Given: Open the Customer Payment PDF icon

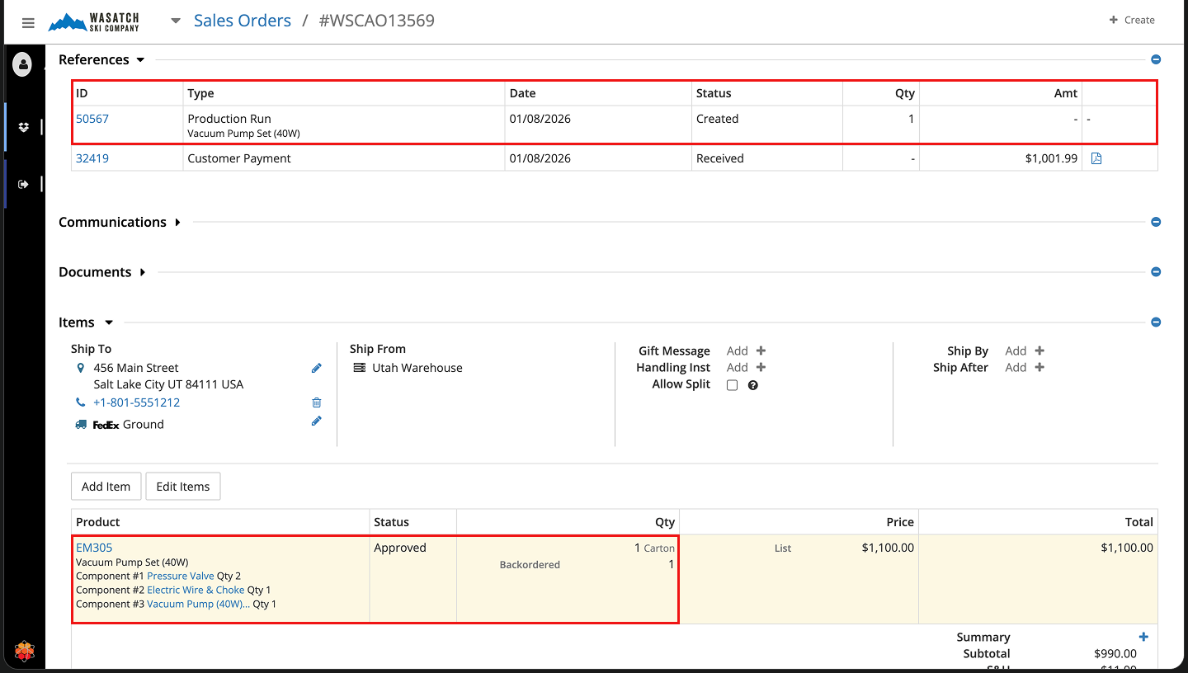Looking at the screenshot, I should [x=1096, y=158].
